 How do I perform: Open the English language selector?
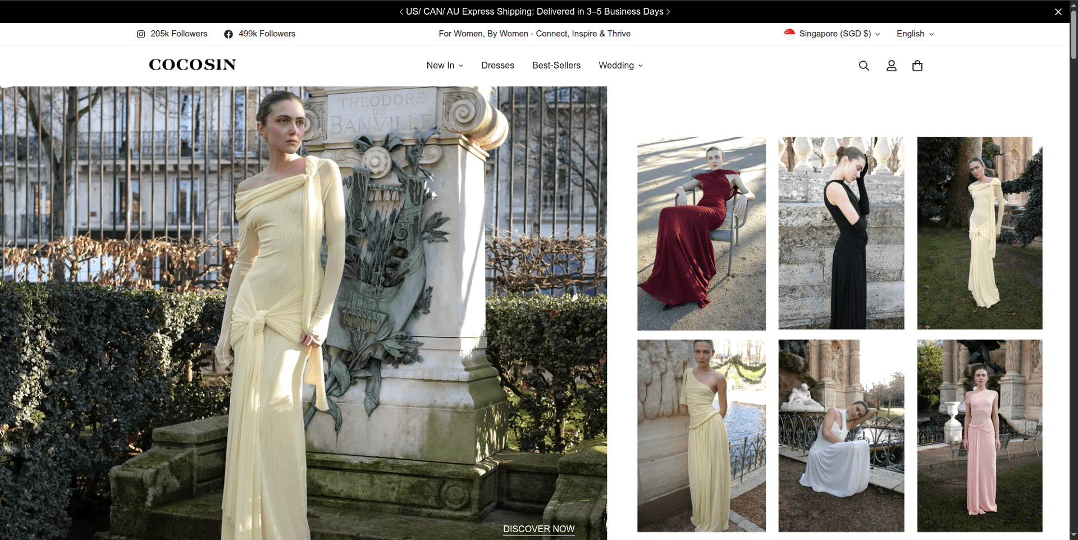click(915, 34)
